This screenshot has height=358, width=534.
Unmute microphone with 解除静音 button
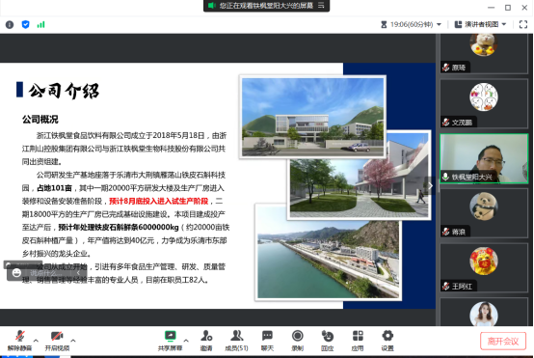19,341
